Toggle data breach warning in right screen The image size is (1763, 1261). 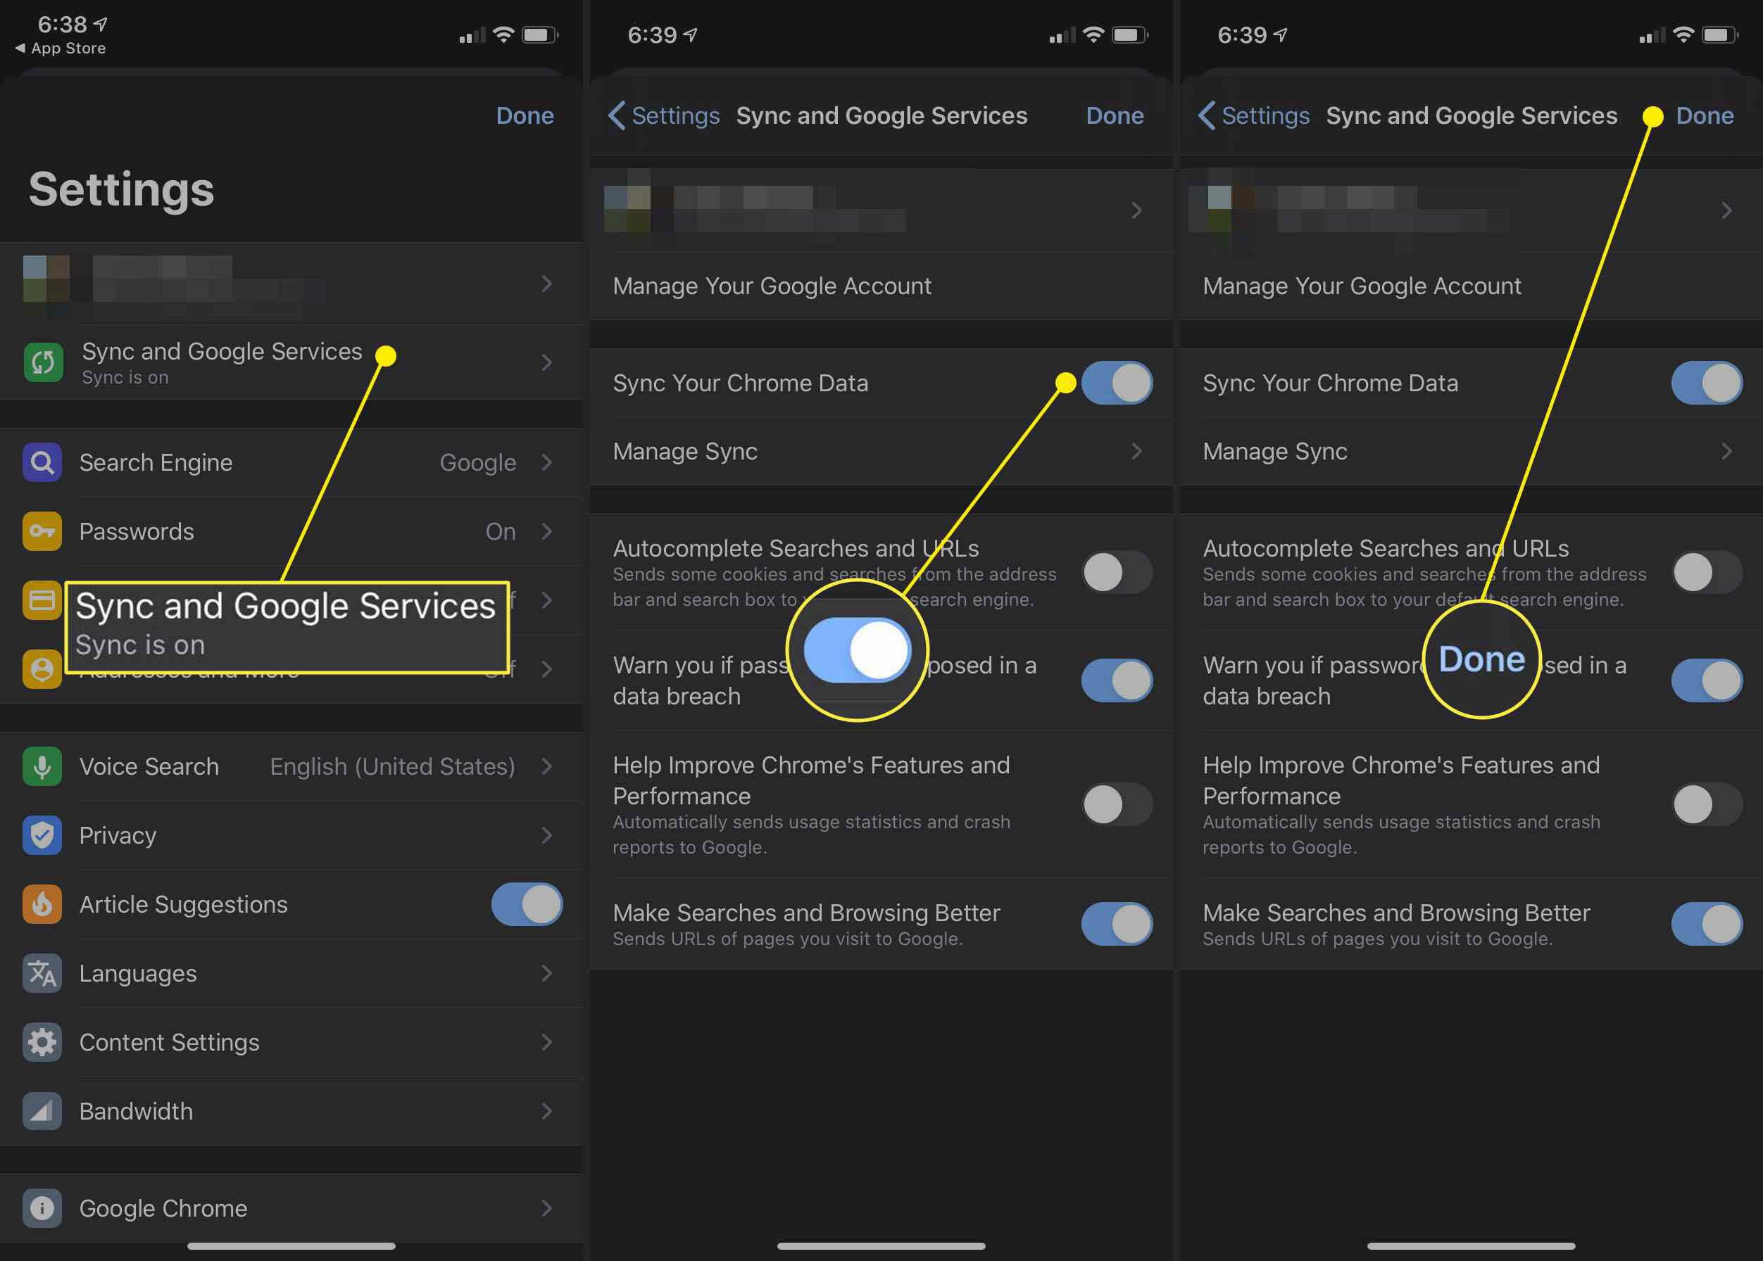tap(1707, 680)
